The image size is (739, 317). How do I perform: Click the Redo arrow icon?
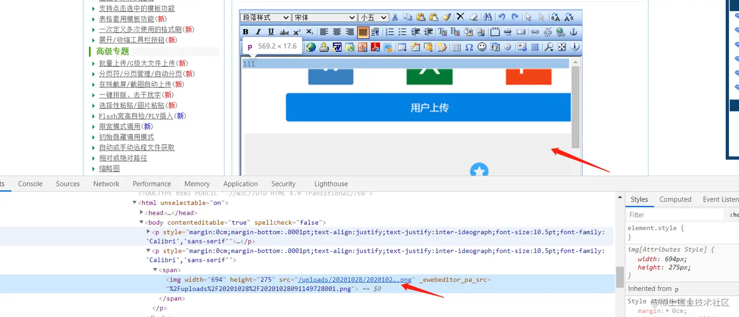point(515,18)
